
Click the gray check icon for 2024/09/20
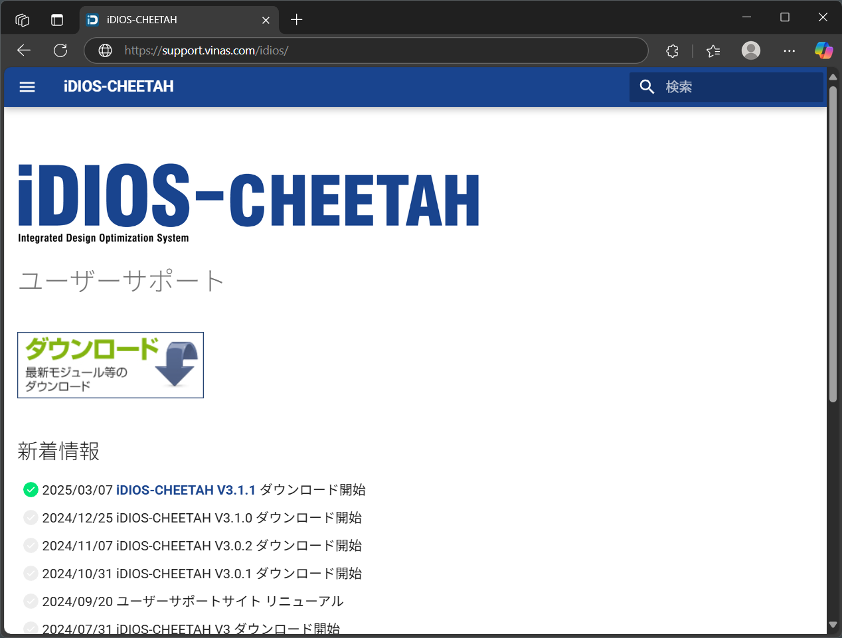coord(31,601)
